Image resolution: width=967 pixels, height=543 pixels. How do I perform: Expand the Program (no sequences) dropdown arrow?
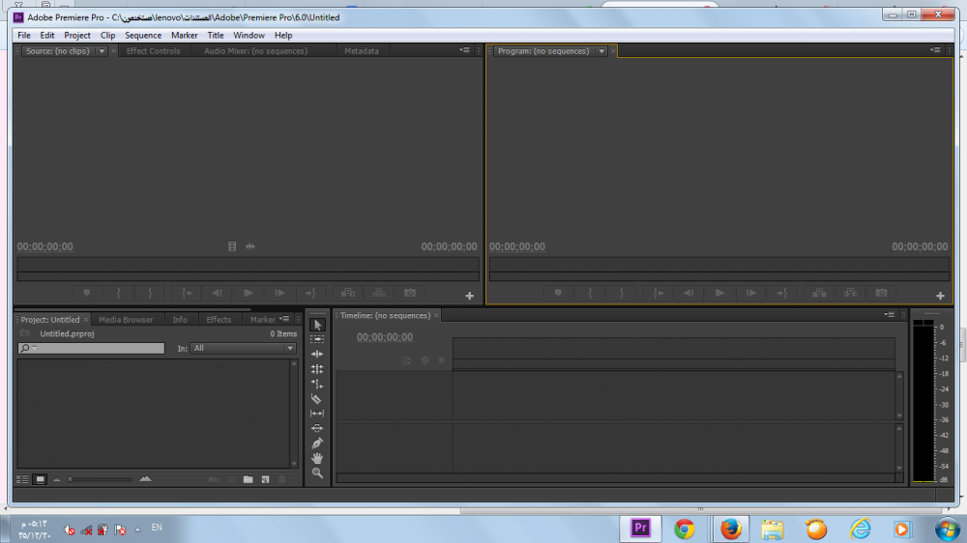(x=601, y=51)
